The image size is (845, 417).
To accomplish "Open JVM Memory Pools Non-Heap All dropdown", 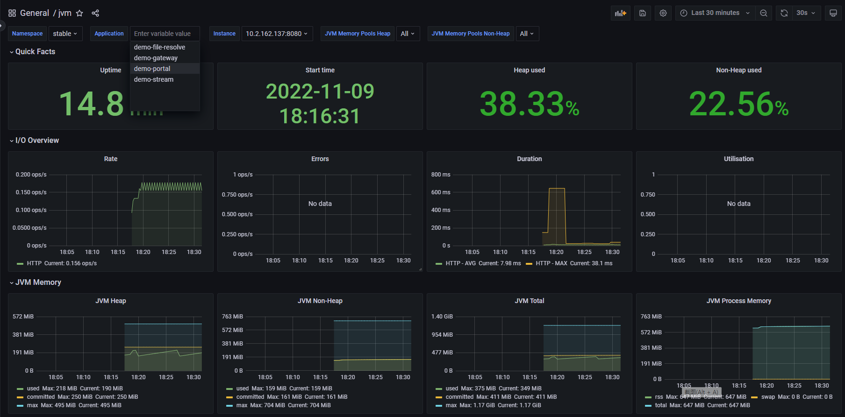I will (x=527, y=34).
